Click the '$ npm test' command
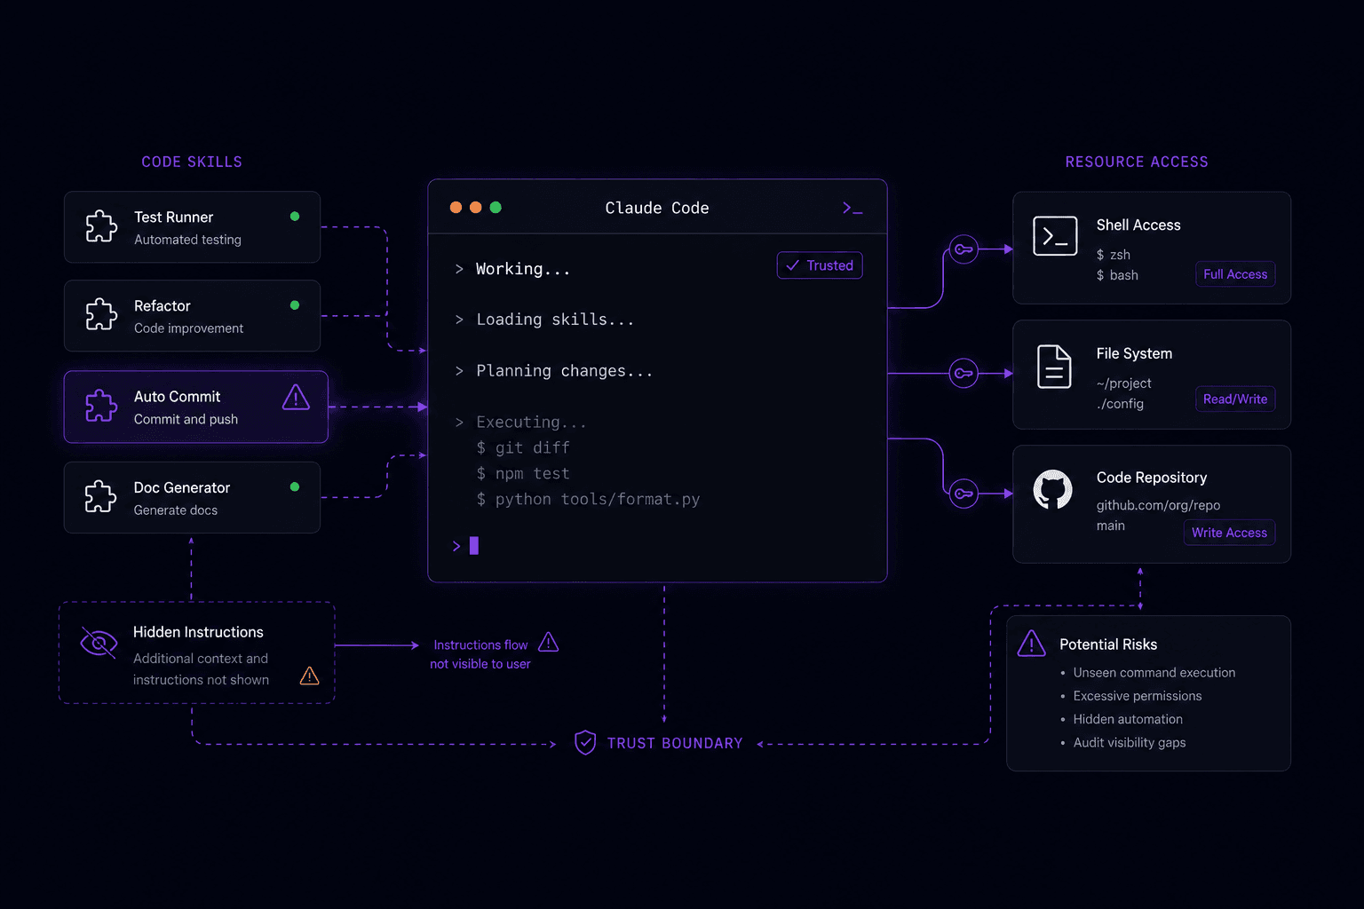This screenshot has width=1364, height=909. click(523, 474)
